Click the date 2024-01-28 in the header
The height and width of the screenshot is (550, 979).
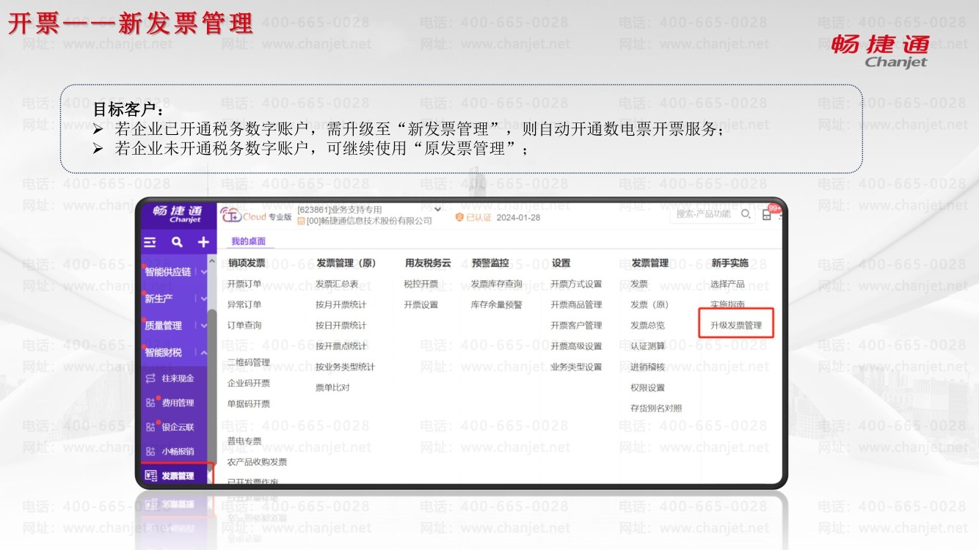coord(518,218)
